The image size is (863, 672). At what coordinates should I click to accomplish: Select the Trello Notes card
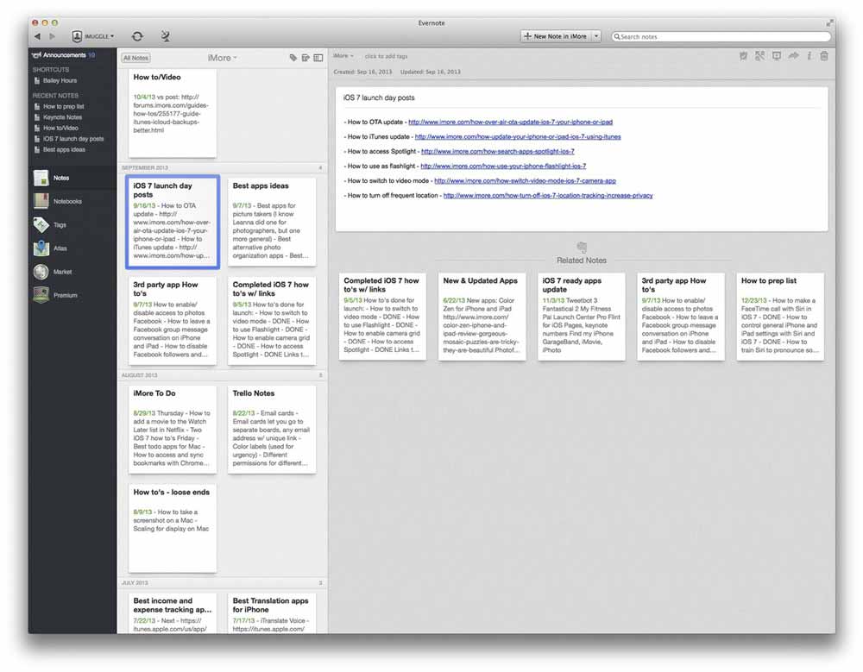click(x=272, y=430)
